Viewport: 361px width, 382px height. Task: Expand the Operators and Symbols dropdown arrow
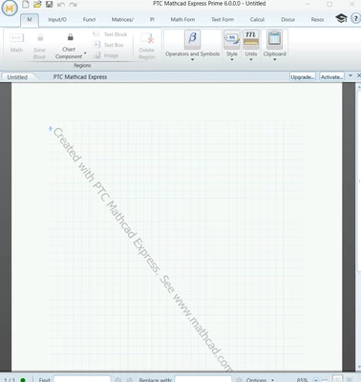tap(192, 59)
